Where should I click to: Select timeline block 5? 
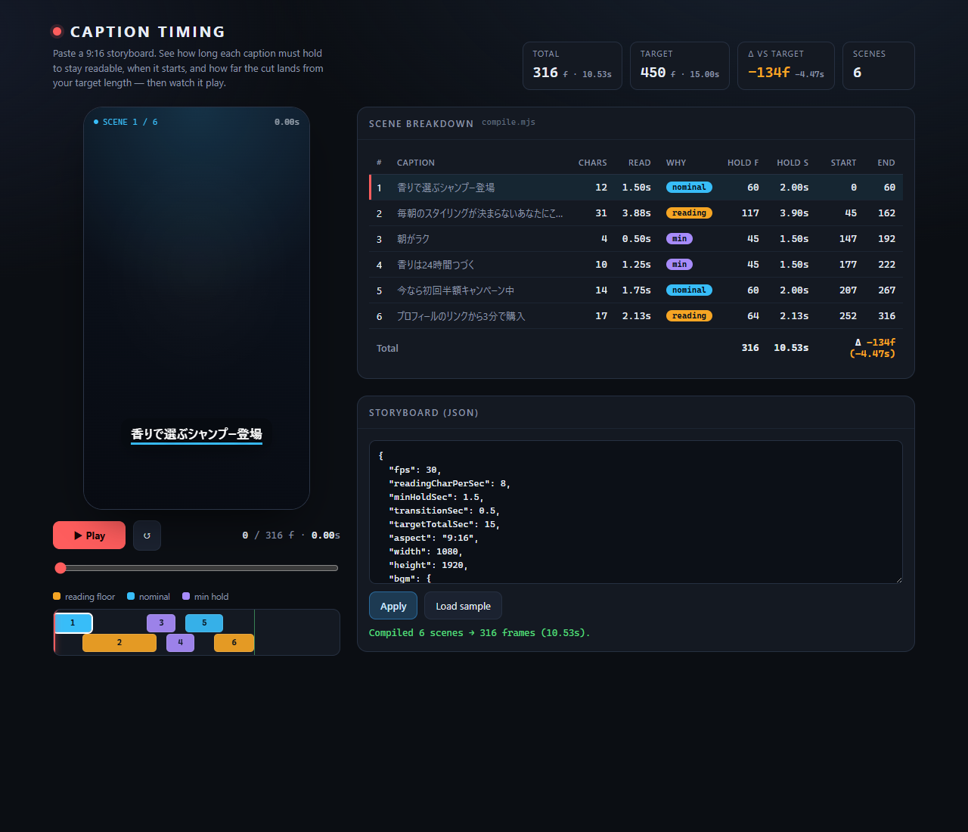coord(204,623)
